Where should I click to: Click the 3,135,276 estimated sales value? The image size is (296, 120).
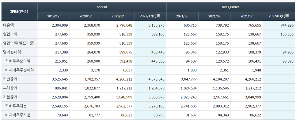pyautogui.click(x=156, y=25)
